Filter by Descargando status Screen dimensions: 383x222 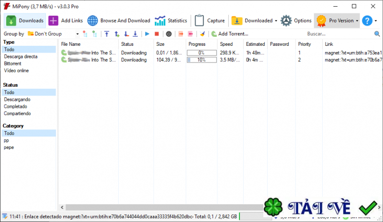click(x=17, y=99)
